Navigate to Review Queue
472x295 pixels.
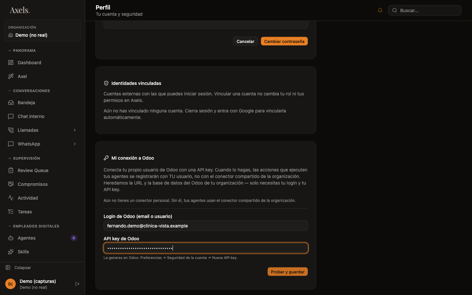tap(42, 170)
